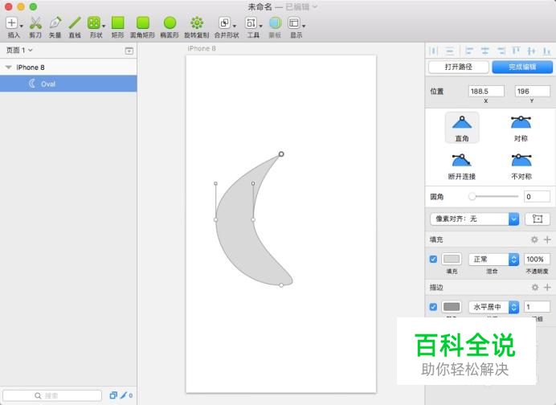Viewport: 556px width, 405px height.
Task: Select the 直线 line tool
Action: point(75,23)
